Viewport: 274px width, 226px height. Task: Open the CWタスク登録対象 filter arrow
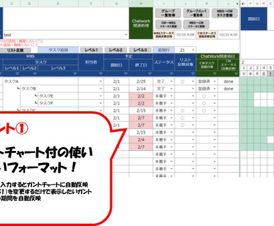[214, 74]
